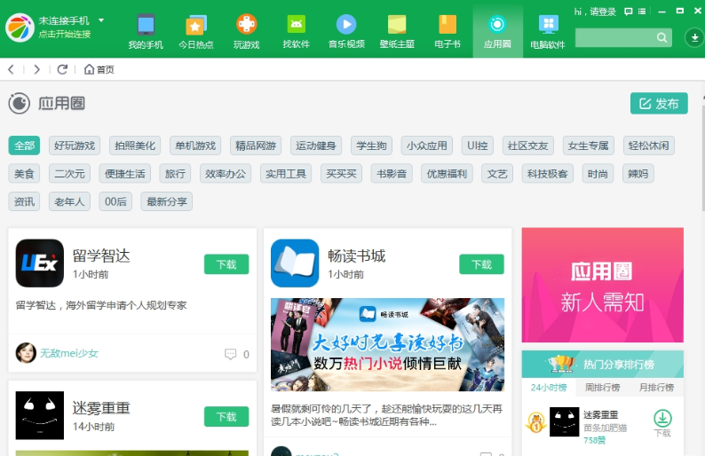Pick the 轻松休闲 tag
705x456 pixels.
click(649, 145)
